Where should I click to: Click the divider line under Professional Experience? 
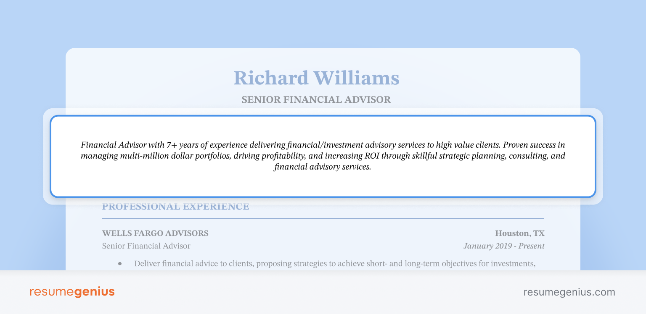(323, 218)
